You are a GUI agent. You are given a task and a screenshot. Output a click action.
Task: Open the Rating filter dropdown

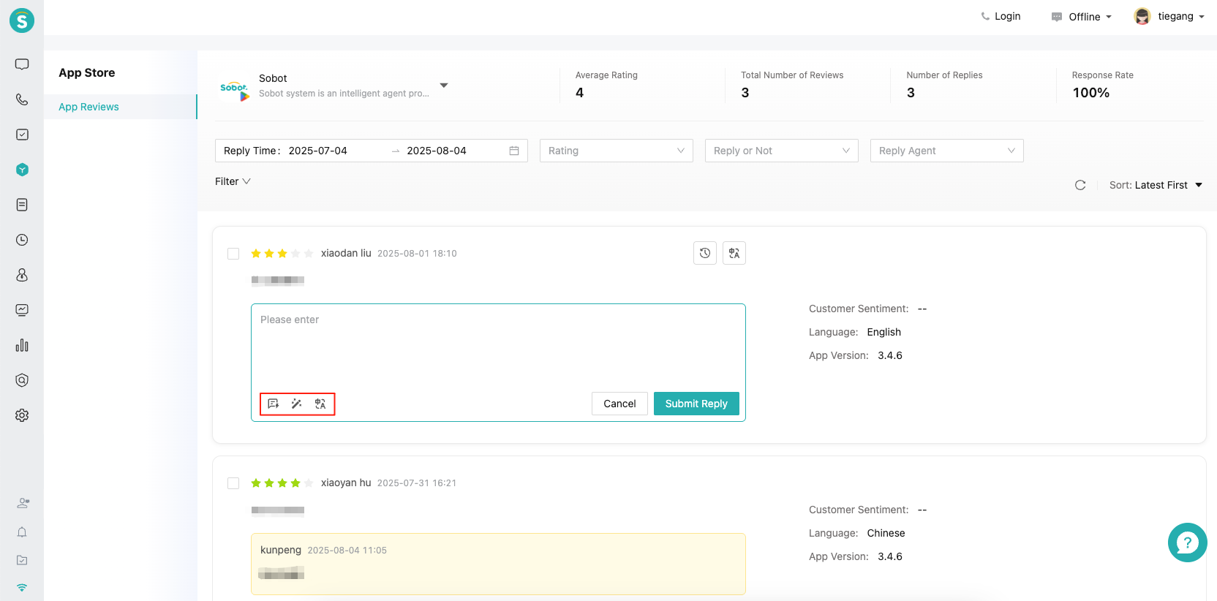point(616,151)
